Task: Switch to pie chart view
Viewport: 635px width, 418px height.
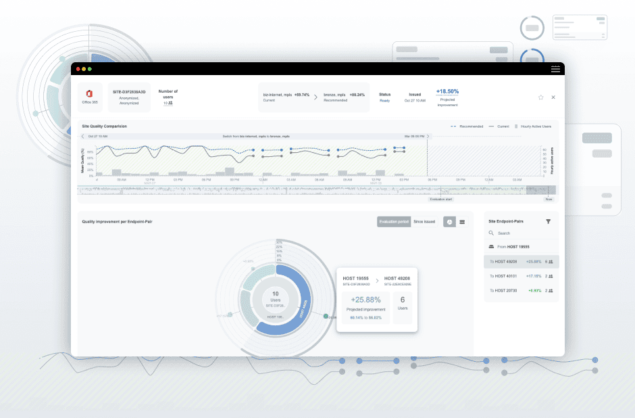Action: pyautogui.click(x=449, y=222)
